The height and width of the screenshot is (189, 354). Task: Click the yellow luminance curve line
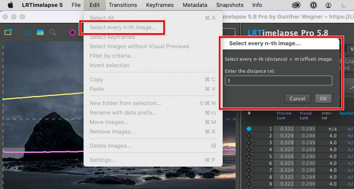[43, 96]
